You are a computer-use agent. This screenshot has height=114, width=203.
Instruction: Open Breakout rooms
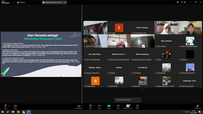click(128, 106)
